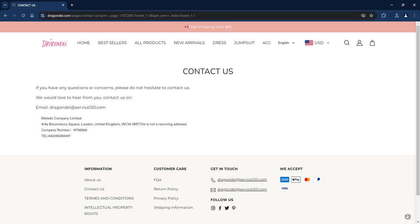Open browser menu with three dots
Screen dimensions: 420x224
[x=414, y=16]
